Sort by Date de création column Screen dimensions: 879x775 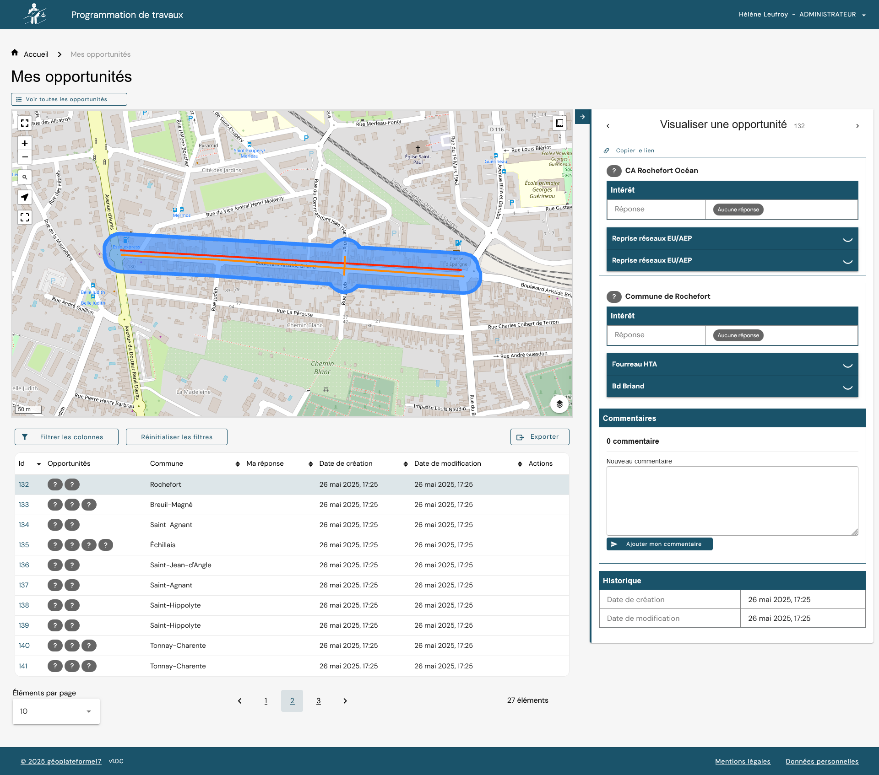(x=405, y=464)
